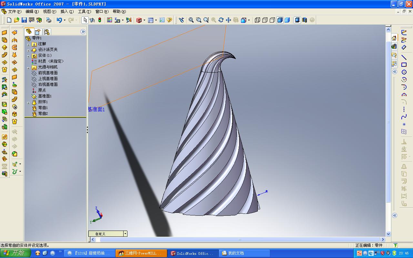The image size is (413, 258).
Task: Open the 『1219』甜筒奶油 taskbar window
Action: [x=90, y=253]
